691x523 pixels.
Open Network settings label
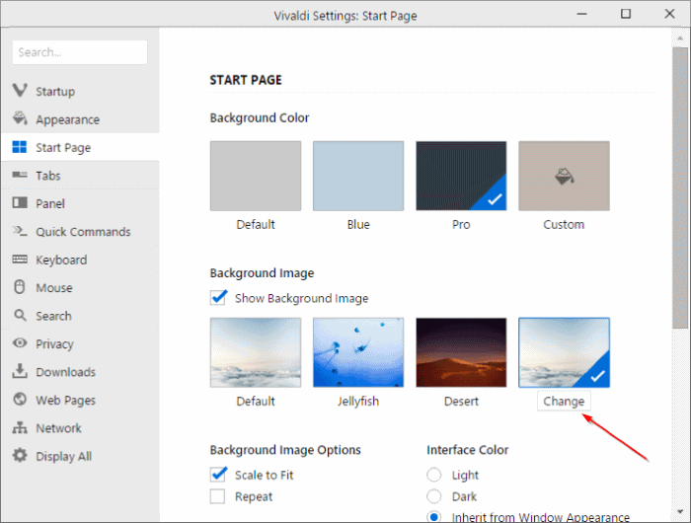(x=58, y=428)
